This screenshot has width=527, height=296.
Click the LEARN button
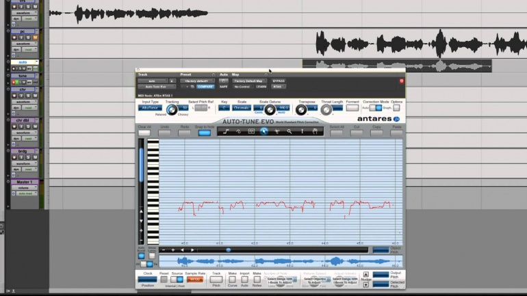point(261,87)
